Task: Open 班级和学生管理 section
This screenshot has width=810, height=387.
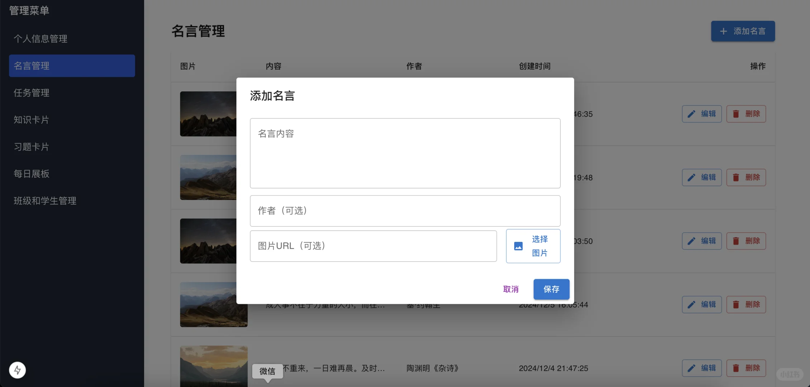Action: tap(44, 201)
